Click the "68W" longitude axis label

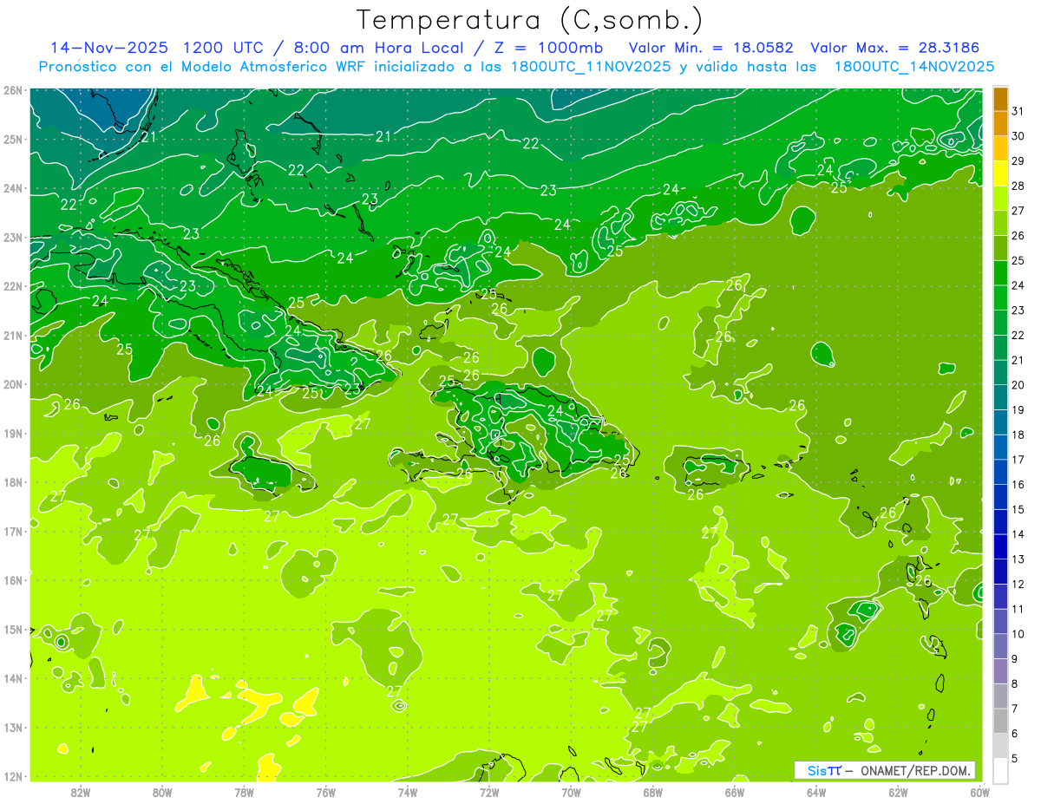(x=652, y=792)
